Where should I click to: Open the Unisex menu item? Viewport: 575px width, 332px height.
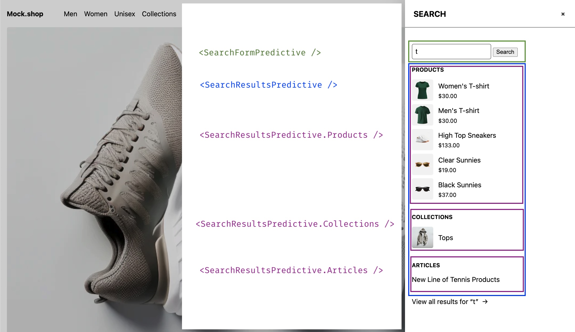point(124,14)
